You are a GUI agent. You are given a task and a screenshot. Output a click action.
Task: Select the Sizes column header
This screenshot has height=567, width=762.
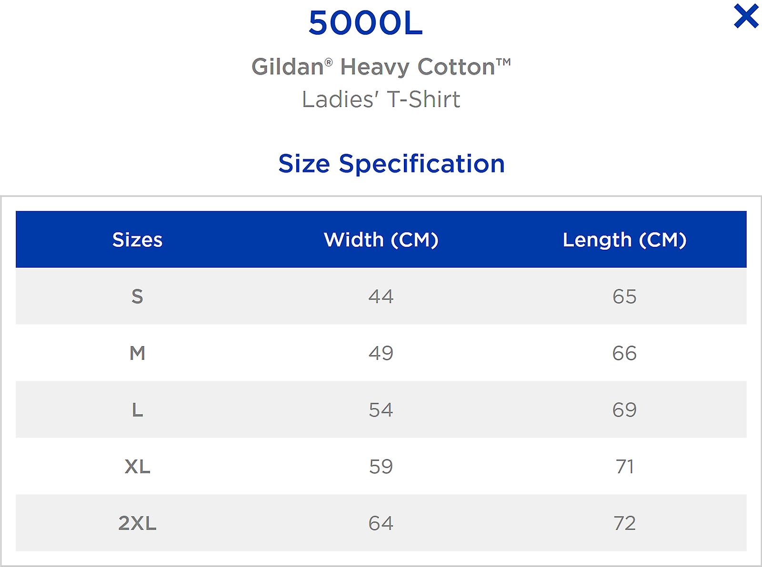click(138, 240)
